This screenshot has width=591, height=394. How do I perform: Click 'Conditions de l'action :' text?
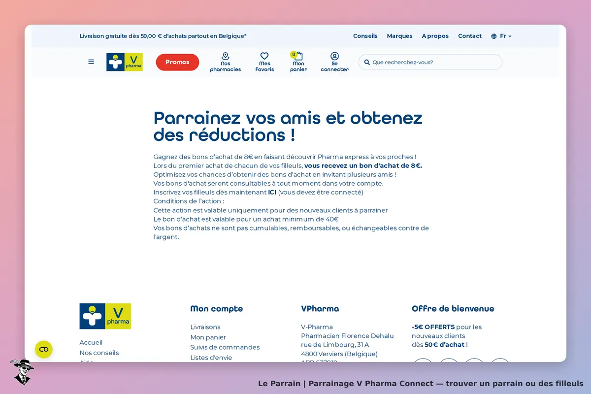(x=189, y=201)
